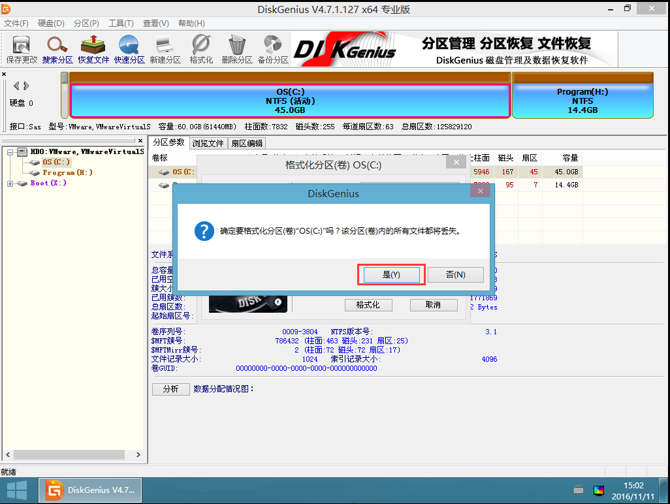This screenshot has height=504, width=670.
Task: Click the Program (H:) drive icon in tree
Action: (x=35, y=172)
